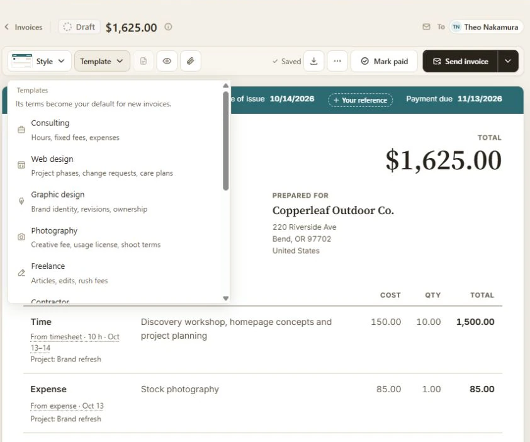Select the Web design template

tap(115, 166)
